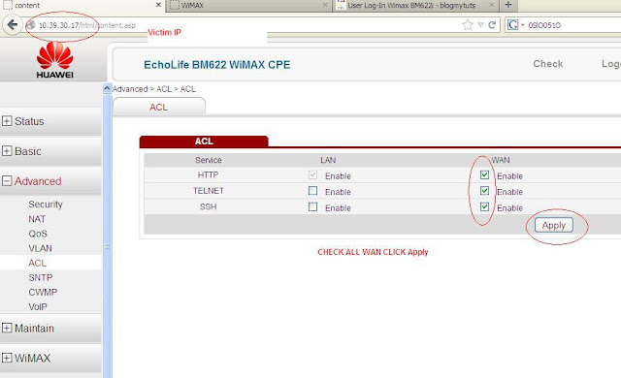The width and height of the screenshot is (621, 378).
Task: Toggle TELNET WAN Enable checkbox
Action: click(484, 191)
